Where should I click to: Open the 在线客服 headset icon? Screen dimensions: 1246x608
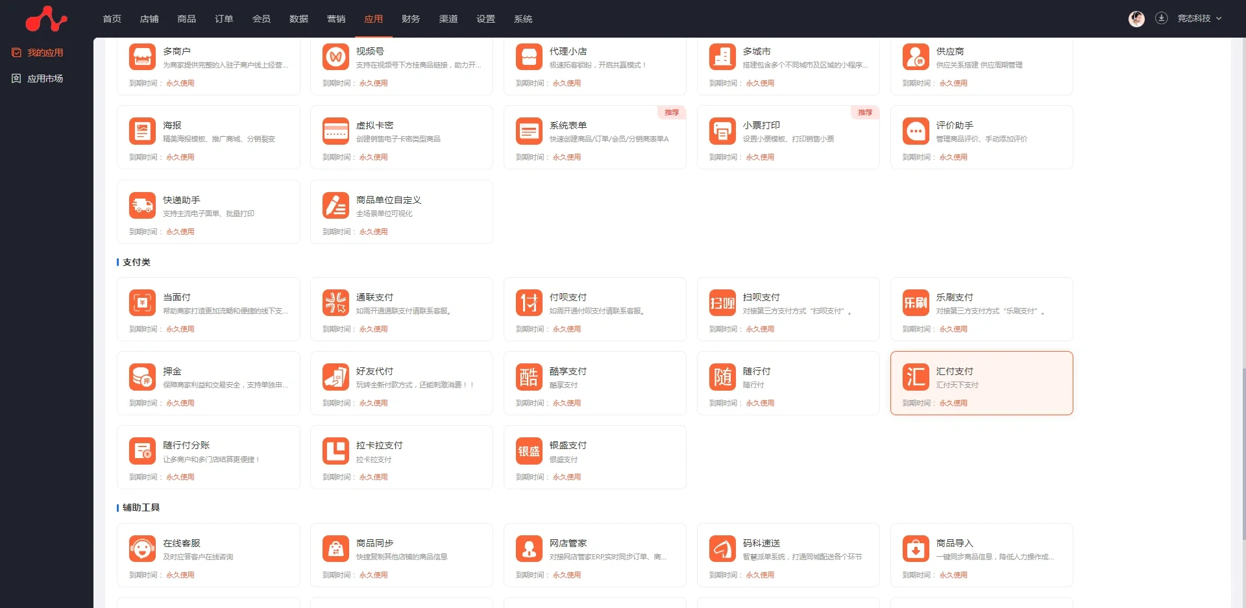(x=142, y=549)
